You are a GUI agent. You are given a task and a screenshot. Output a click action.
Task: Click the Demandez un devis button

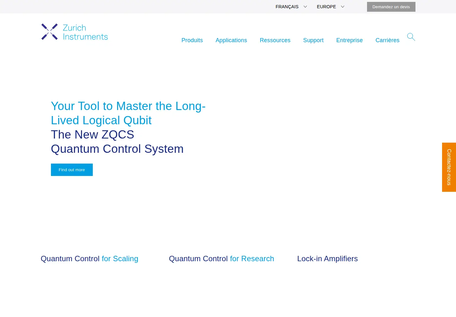coord(391,7)
